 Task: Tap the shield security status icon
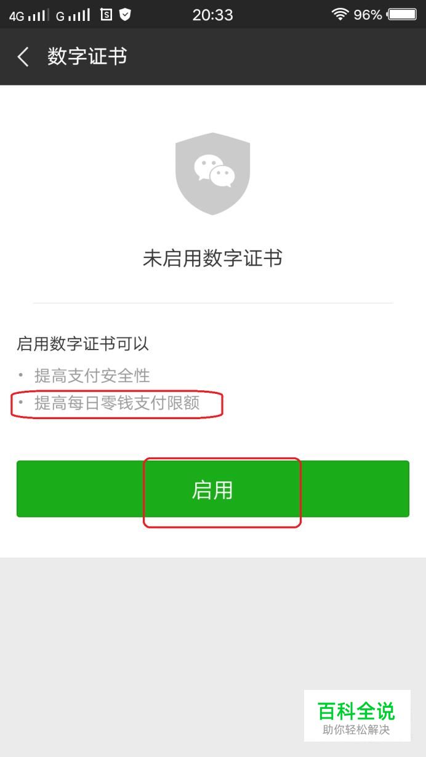(125, 14)
